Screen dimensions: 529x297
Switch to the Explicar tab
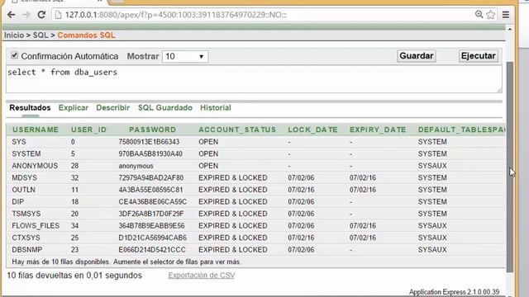click(x=74, y=108)
